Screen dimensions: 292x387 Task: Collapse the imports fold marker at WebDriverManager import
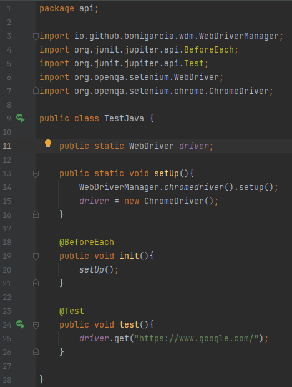tap(36, 36)
